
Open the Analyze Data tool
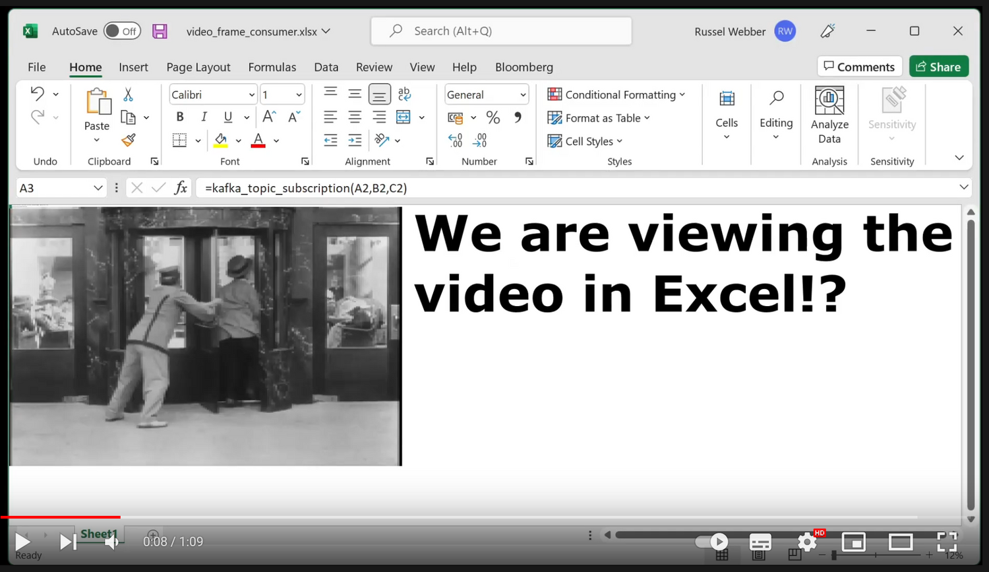pos(829,119)
